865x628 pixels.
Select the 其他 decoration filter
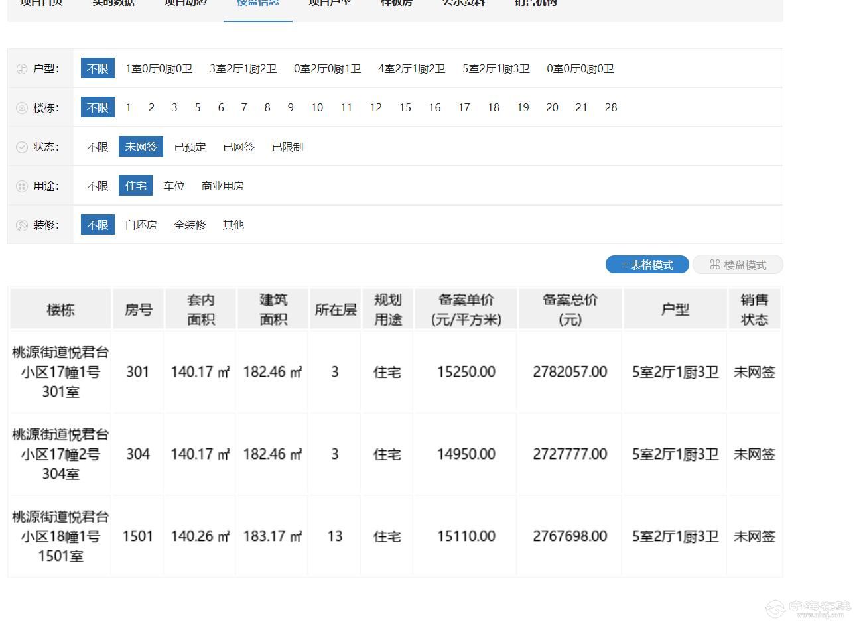click(x=233, y=225)
